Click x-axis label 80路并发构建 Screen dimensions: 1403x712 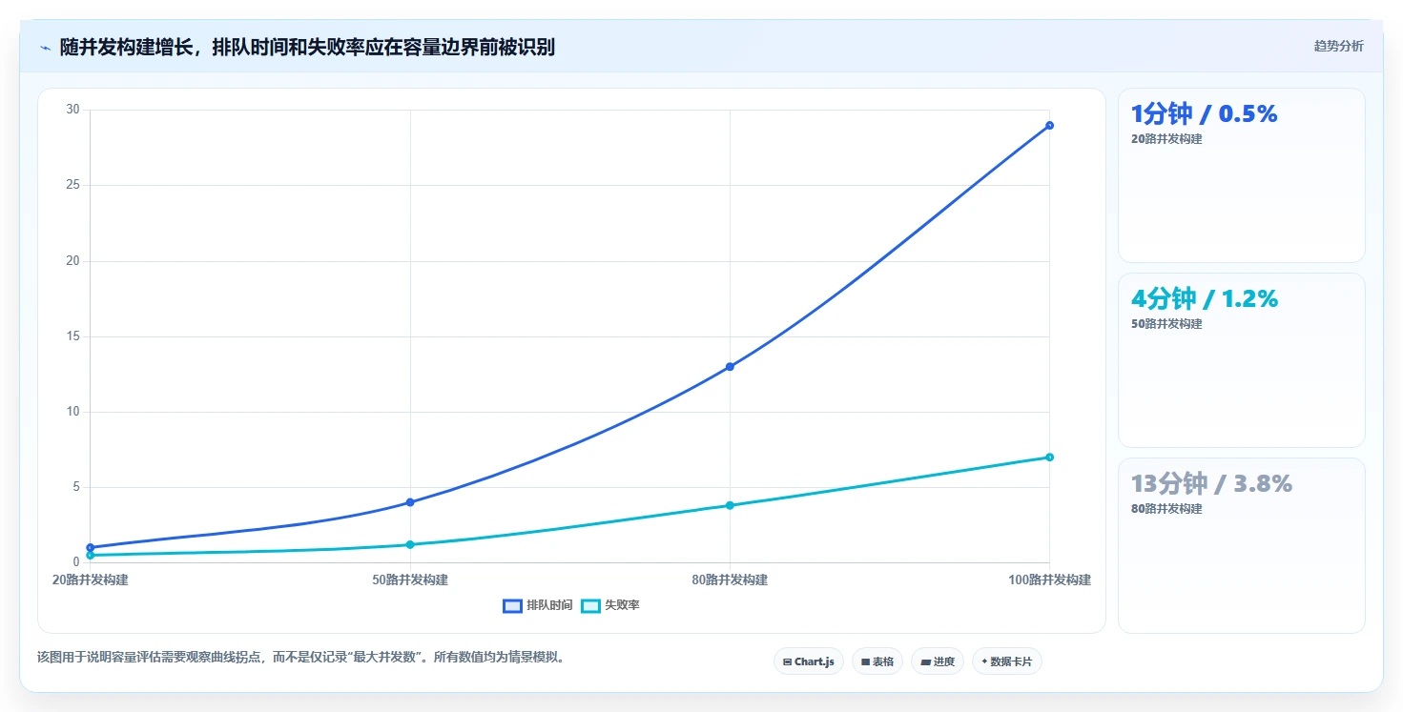point(730,580)
